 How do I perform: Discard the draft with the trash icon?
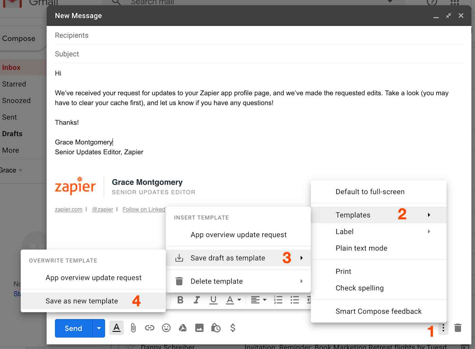tap(458, 328)
